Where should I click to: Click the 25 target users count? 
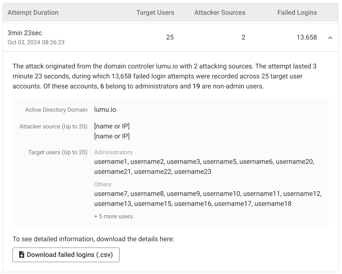pos(170,37)
